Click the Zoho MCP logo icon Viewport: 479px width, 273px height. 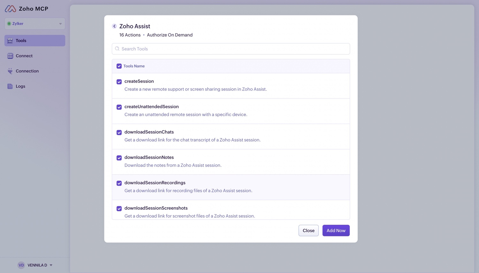(10, 9)
